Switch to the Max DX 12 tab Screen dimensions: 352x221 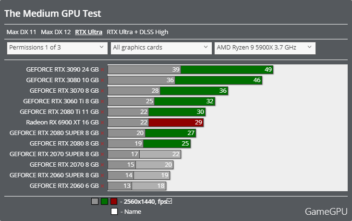56,32
